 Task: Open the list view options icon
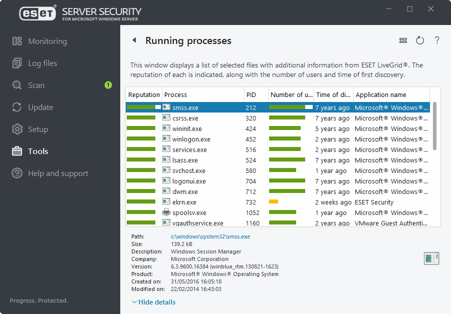403,40
